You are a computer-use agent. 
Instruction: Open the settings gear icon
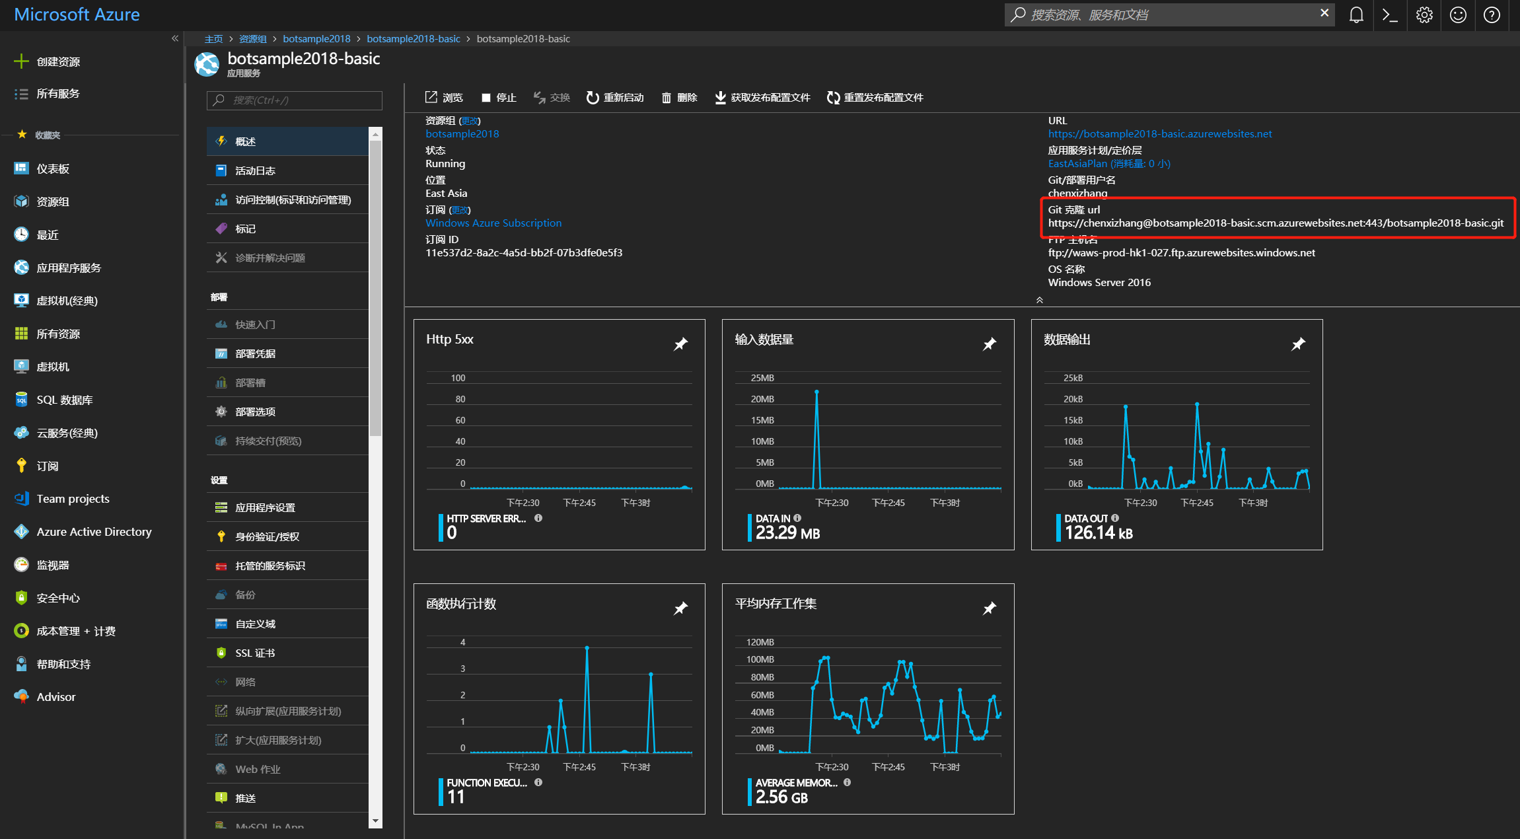[1424, 15]
